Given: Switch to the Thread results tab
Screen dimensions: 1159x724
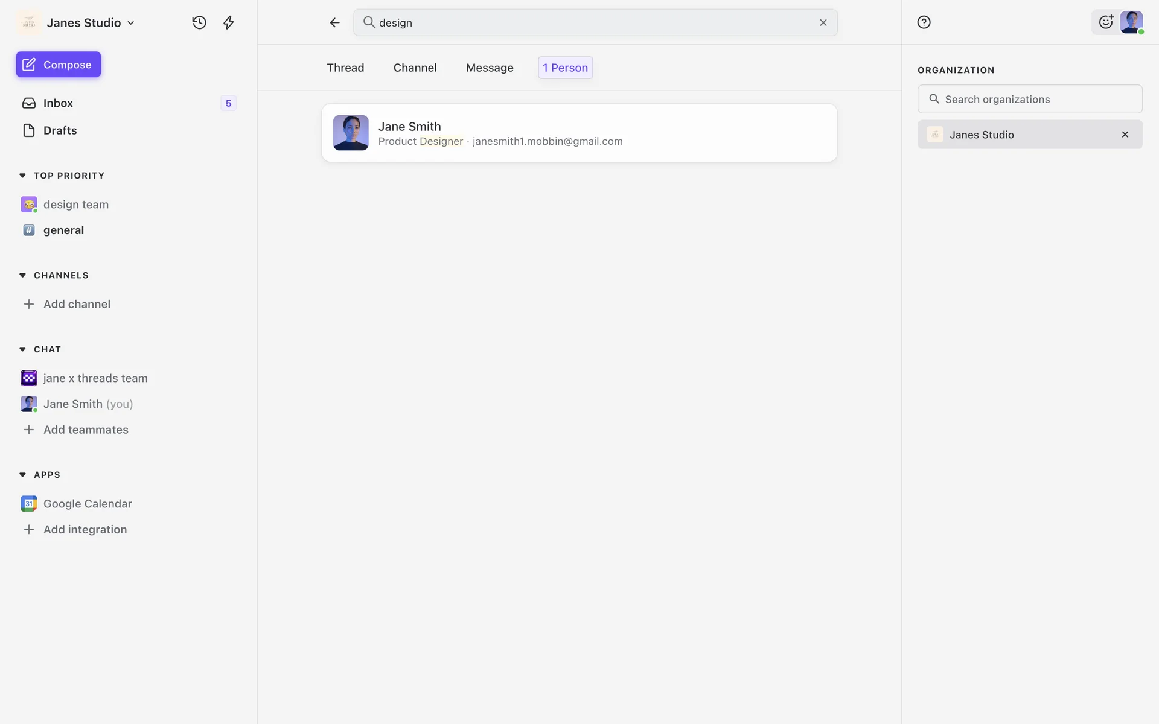Looking at the screenshot, I should 345,68.
